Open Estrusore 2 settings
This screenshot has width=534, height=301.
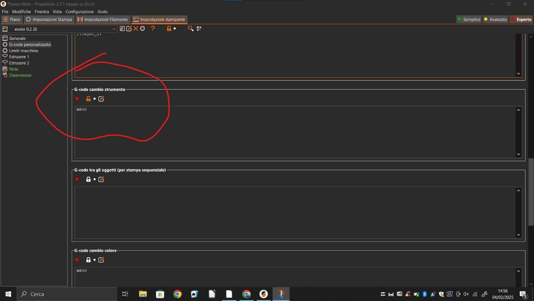pyautogui.click(x=19, y=63)
